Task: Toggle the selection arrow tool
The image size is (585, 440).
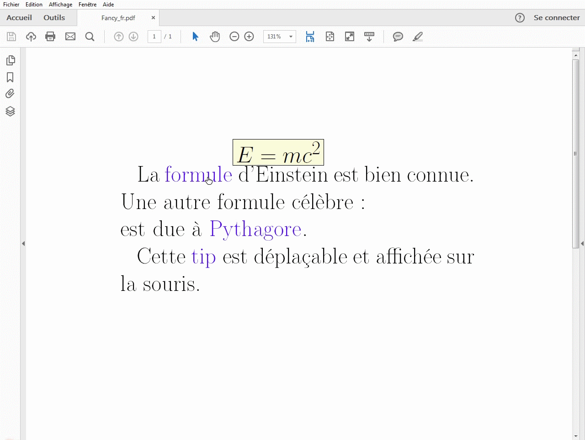Action: [x=194, y=37]
